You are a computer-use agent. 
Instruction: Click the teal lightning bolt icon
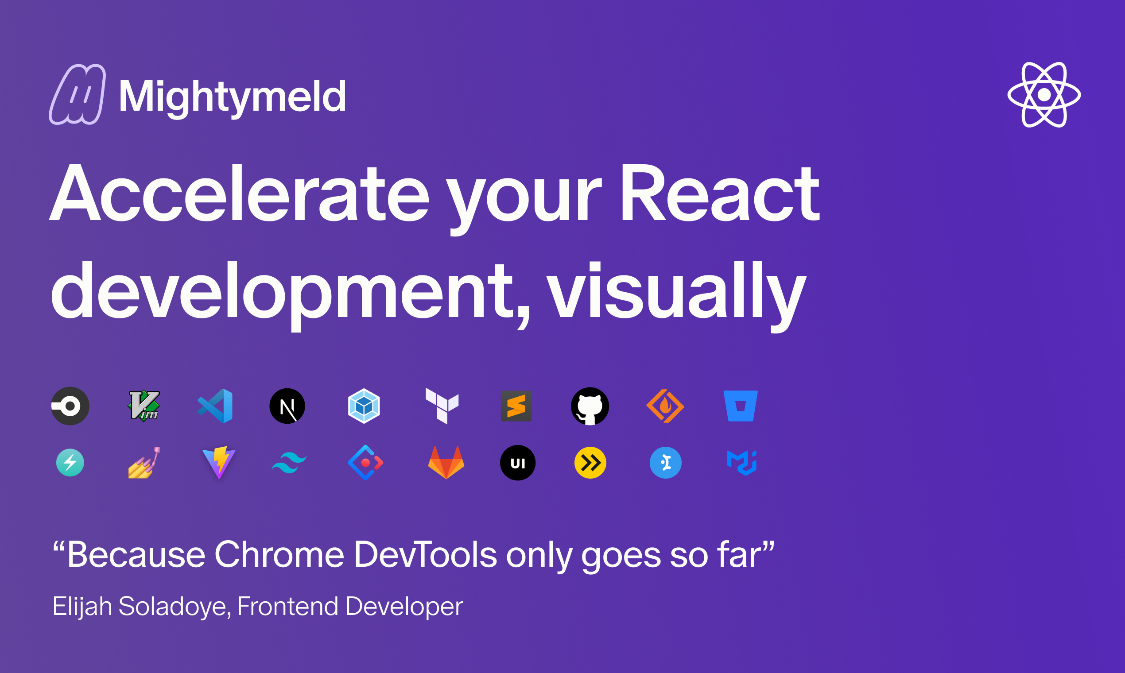click(70, 463)
